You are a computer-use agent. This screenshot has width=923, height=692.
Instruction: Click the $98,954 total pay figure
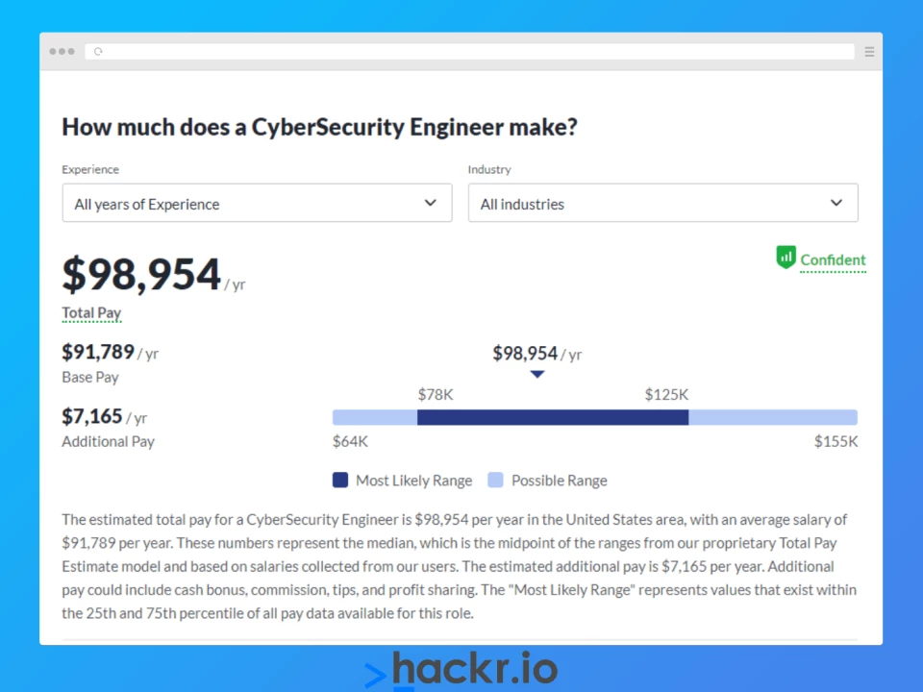(141, 274)
